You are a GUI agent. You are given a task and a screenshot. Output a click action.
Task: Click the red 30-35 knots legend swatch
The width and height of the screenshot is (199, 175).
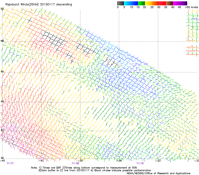162,3
